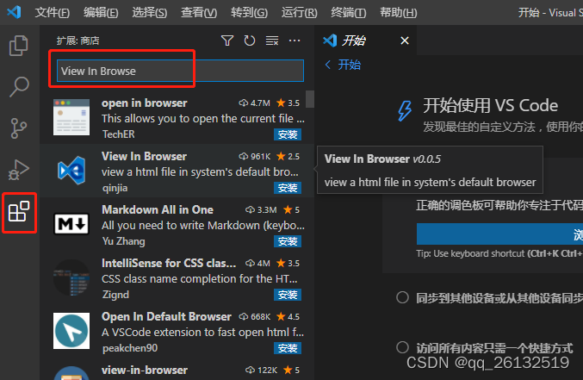
Task: Click the publisher name Yu Zhang
Action: pos(123,240)
